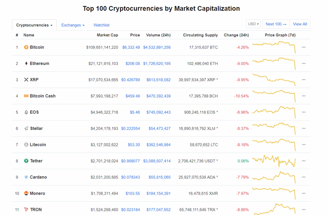Sort by Circulating Supply column header
The image size is (328, 215).
tap(200, 35)
